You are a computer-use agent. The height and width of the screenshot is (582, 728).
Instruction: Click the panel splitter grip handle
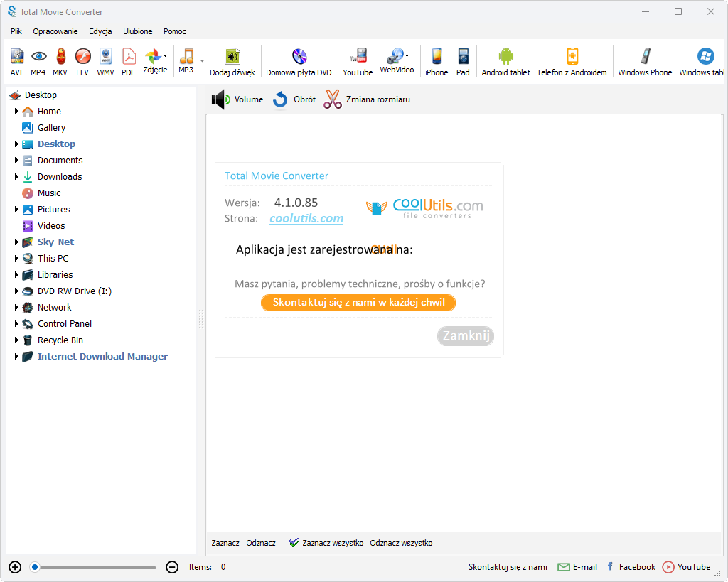point(201,319)
